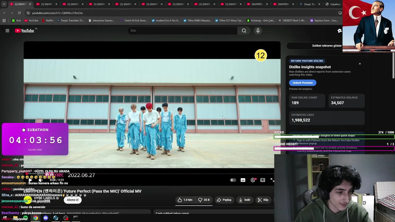
Task: Click the ESTIMATED LIKES value 1,988,522
Action: [x=301, y=120]
